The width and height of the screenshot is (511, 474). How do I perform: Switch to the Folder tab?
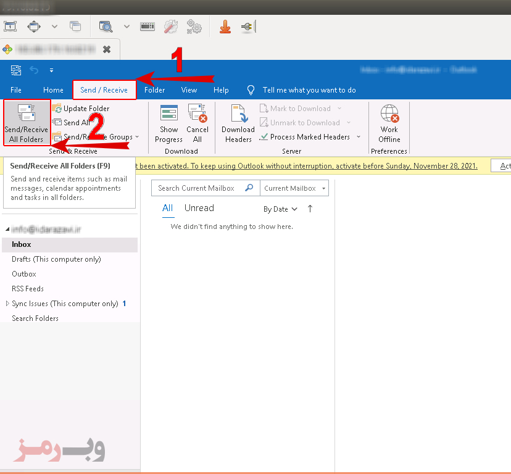pos(154,90)
